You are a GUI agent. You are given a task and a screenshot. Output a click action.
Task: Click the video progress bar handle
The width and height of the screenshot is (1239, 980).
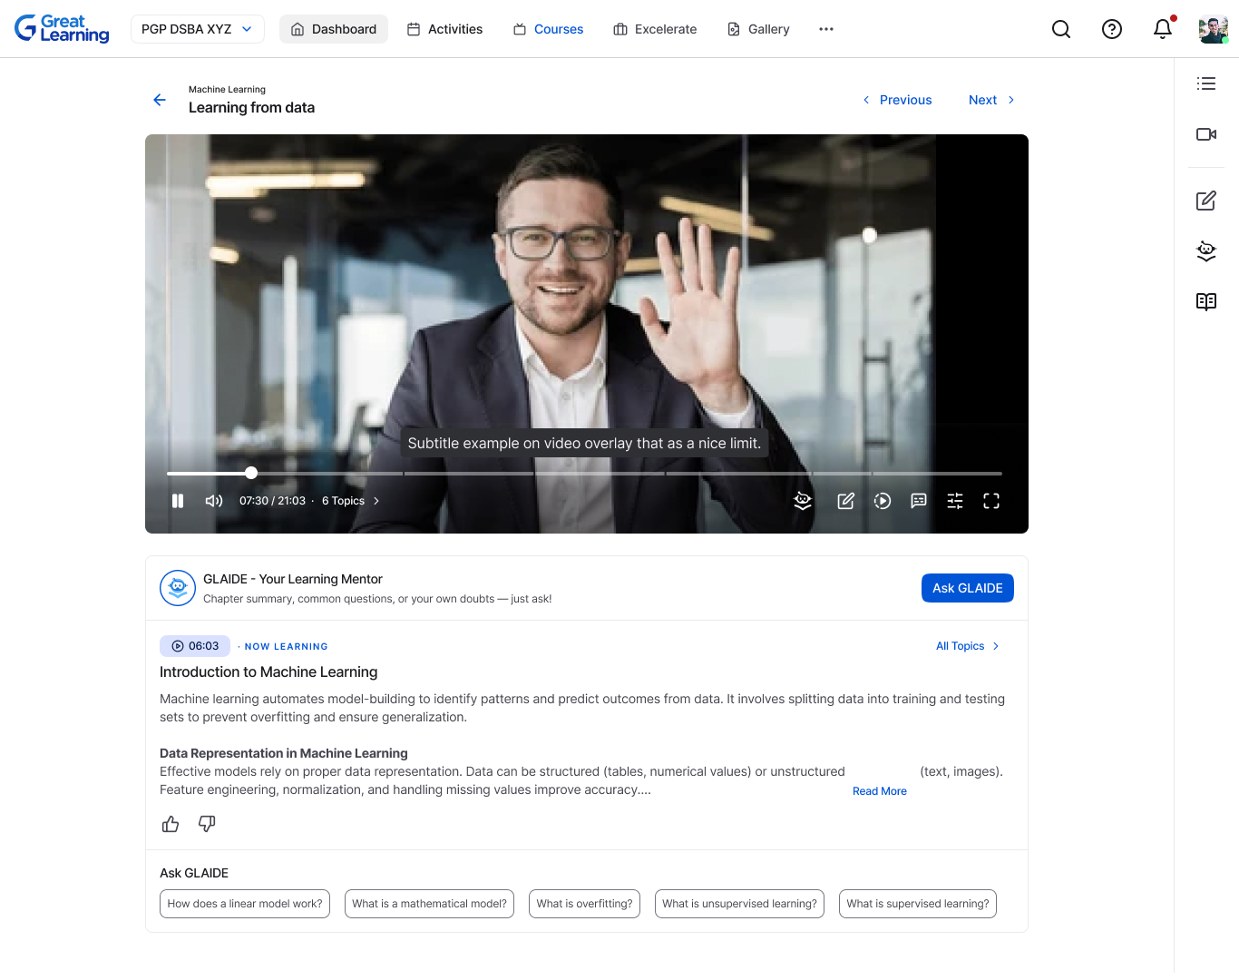pyautogui.click(x=251, y=473)
